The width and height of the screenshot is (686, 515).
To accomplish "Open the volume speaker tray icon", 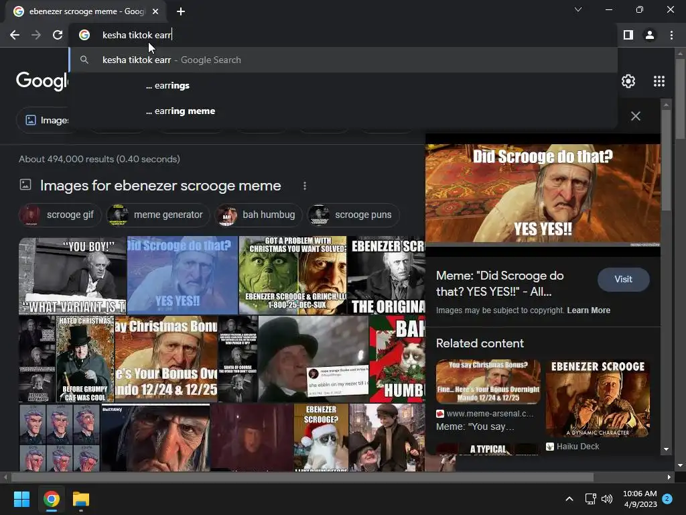I will pyautogui.click(x=607, y=499).
